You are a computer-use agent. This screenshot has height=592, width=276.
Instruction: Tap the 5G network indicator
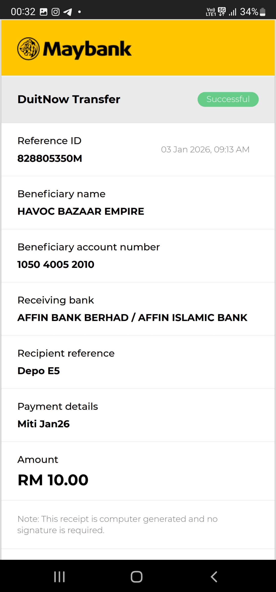(x=222, y=12)
